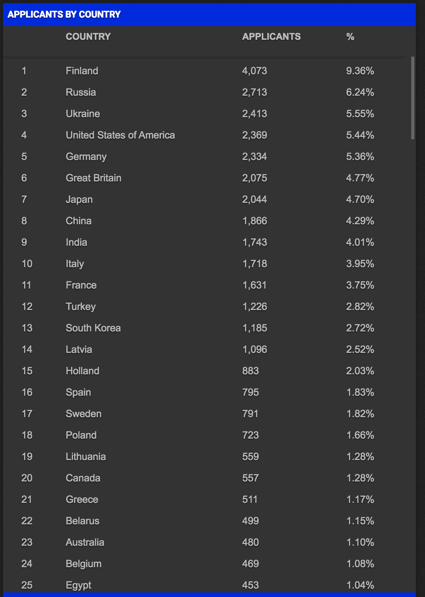The image size is (425, 597).
Task: Select Japan's applicant count 2,044
Action: [x=255, y=199]
